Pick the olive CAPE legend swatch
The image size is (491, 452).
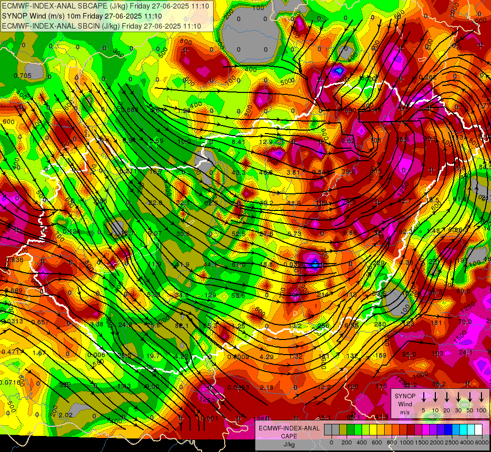pos(343,429)
